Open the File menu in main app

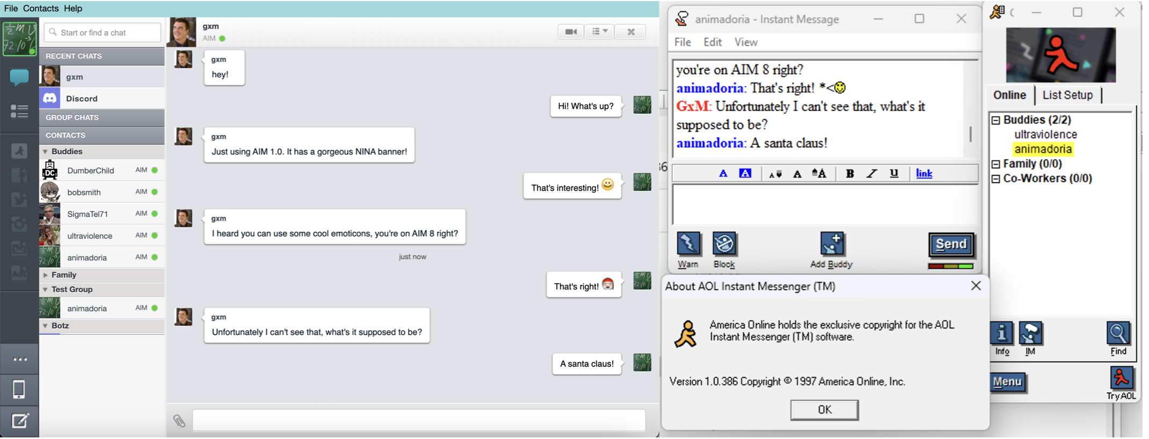tap(11, 8)
